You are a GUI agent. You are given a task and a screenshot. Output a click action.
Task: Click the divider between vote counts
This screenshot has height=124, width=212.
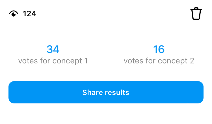106,54
